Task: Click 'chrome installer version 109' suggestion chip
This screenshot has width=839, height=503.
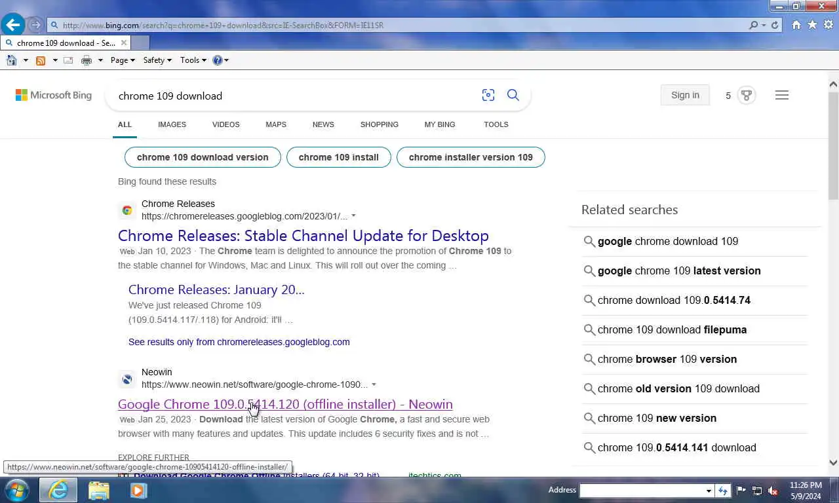Action: click(471, 157)
